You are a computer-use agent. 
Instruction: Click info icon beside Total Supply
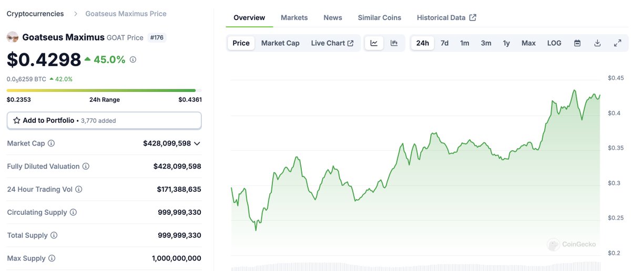(x=54, y=236)
